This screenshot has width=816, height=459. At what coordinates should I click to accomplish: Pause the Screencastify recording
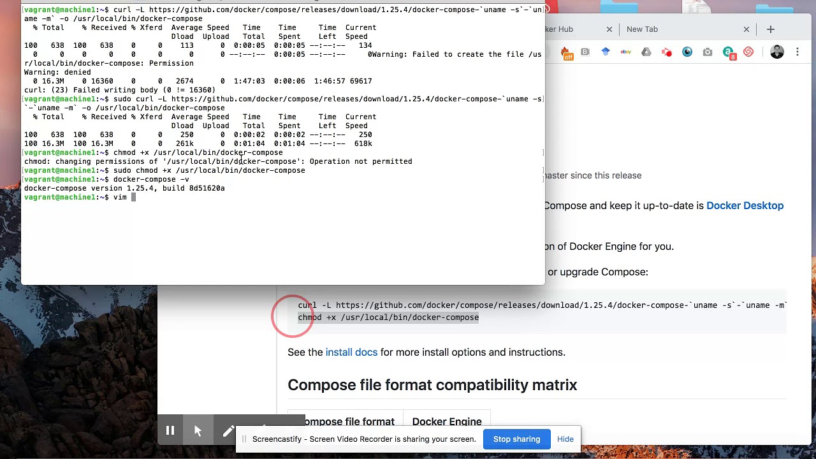coord(170,431)
